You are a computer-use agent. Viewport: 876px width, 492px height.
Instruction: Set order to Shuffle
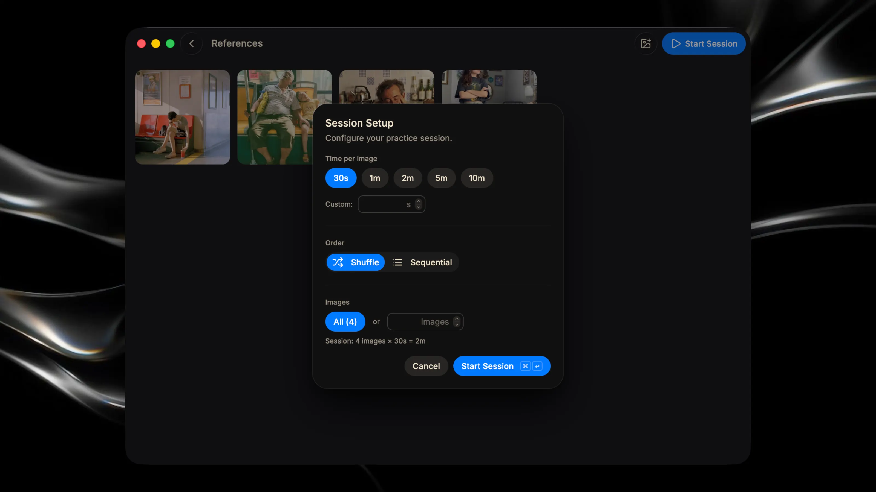click(355, 262)
